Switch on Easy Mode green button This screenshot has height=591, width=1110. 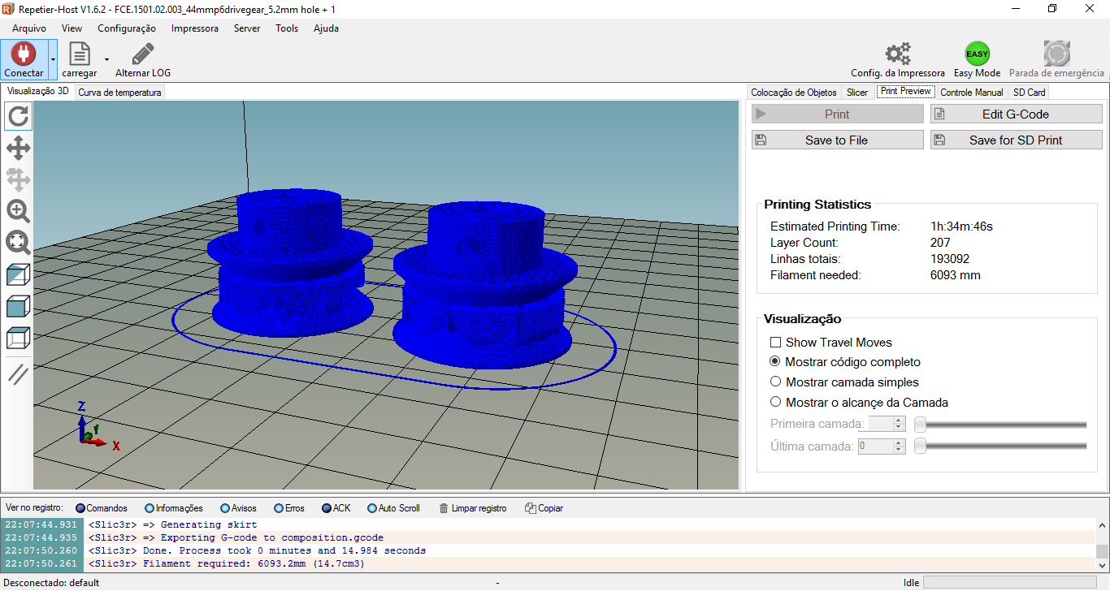pyautogui.click(x=977, y=54)
